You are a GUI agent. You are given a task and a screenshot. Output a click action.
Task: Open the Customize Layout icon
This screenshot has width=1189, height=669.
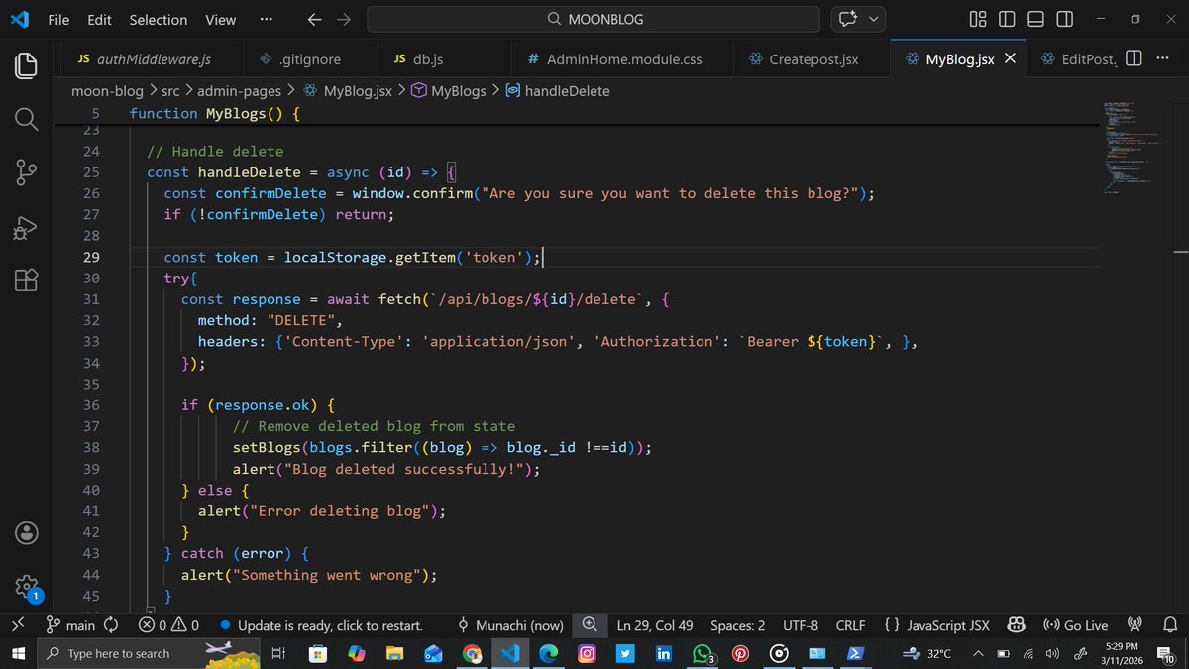click(977, 19)
